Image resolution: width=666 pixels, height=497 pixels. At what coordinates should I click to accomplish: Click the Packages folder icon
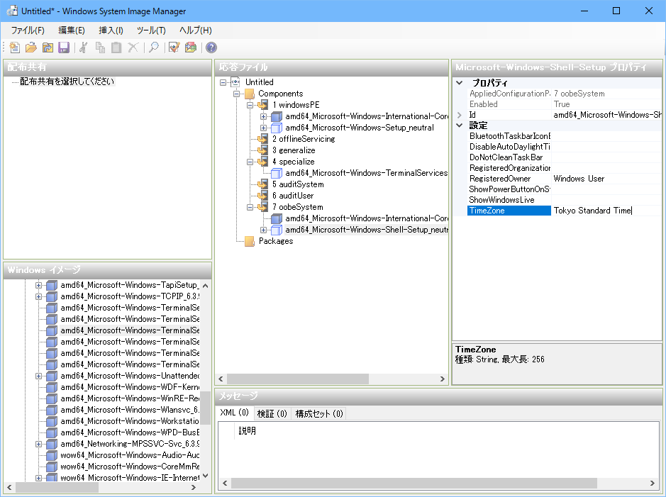click(250, 241)
